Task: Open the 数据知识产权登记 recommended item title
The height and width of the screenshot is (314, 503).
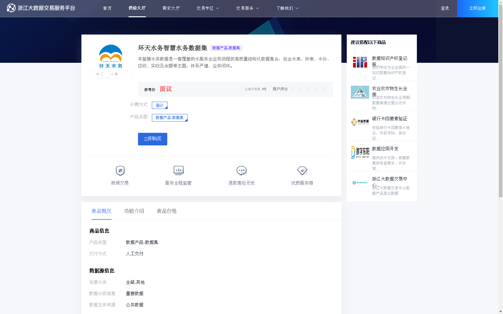Action: coord(390,61)
